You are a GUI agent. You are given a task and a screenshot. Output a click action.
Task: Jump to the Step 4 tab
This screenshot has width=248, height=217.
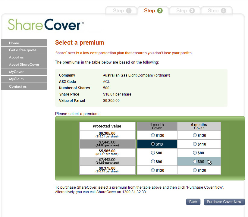217,11
